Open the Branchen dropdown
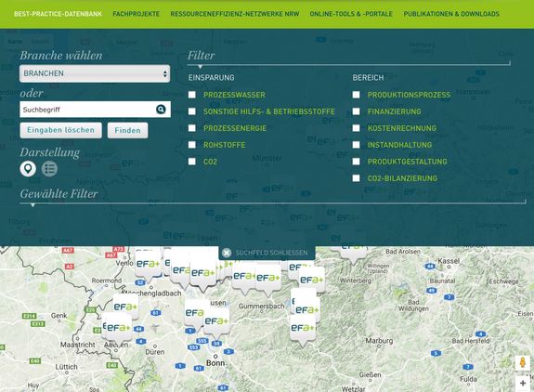Image resolution: width=534 pixels, height=392 pixels. (95, 73)
